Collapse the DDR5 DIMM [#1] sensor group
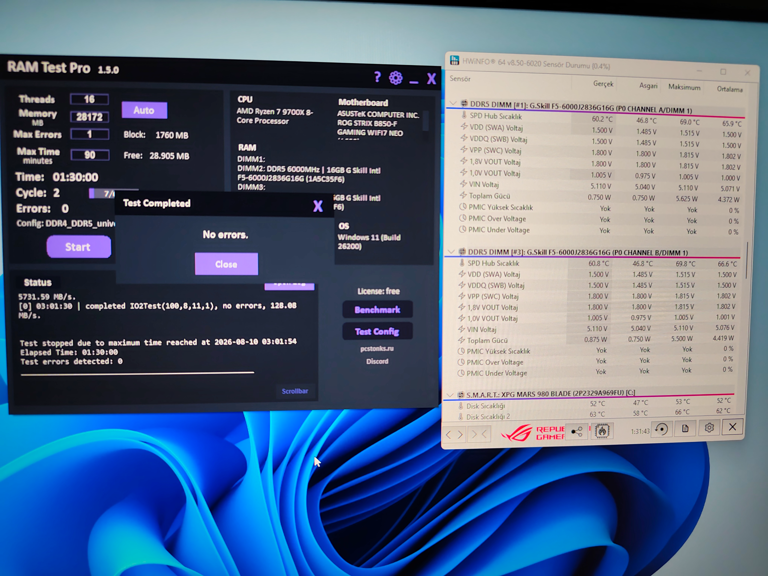The width and height of the screenshot is (768, 576). click(453, 103)
